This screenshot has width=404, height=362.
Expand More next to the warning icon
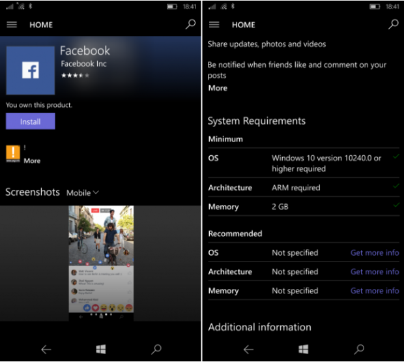(32, 160)
